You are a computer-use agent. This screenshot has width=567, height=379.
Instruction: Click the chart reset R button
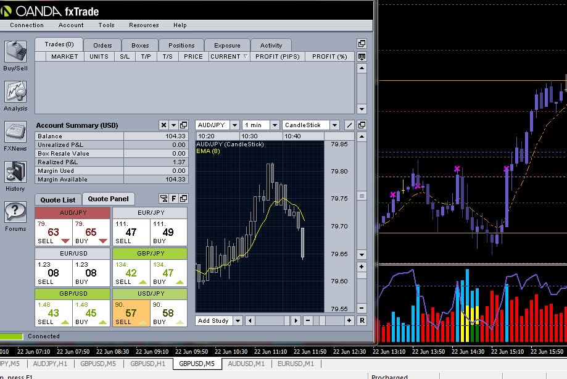point(362,321)
